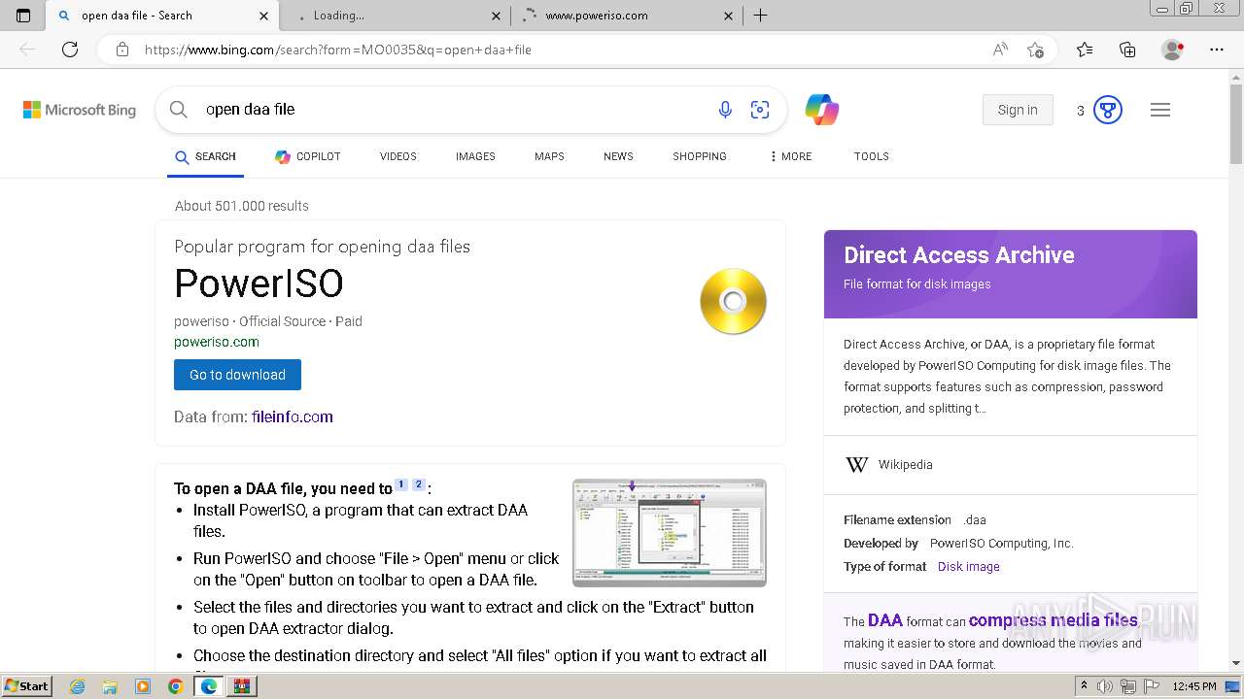Close the 'open daa file' tab
Viewport: 1244px width, 699px height.
(264, 16)
